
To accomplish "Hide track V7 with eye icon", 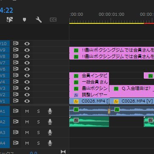I will click(27, 63).
